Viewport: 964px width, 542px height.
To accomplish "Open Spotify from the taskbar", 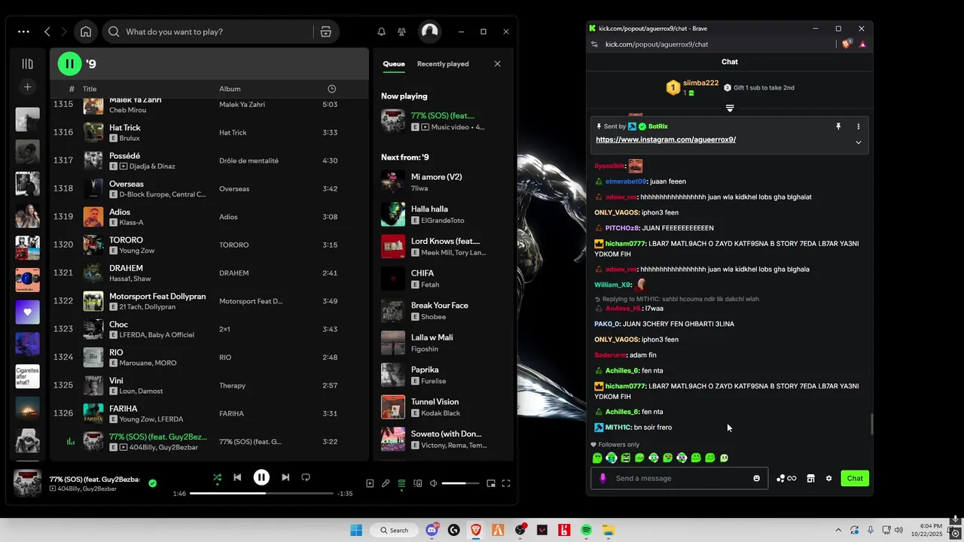I will click(x=586, y=530).
